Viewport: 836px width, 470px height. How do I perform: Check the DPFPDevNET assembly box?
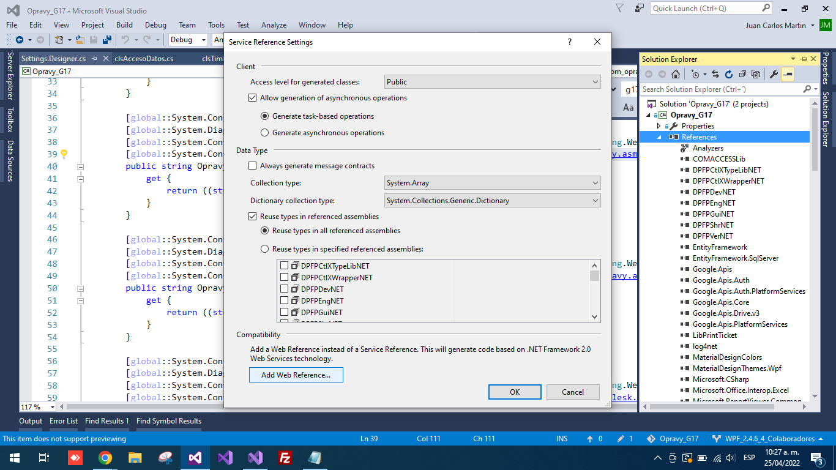click(x=284, y=289)
